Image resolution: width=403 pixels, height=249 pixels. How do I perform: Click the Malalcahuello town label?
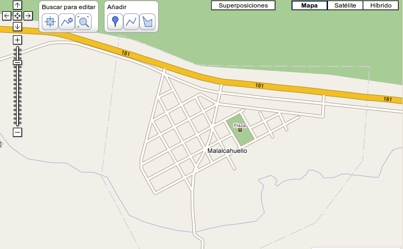227,151
